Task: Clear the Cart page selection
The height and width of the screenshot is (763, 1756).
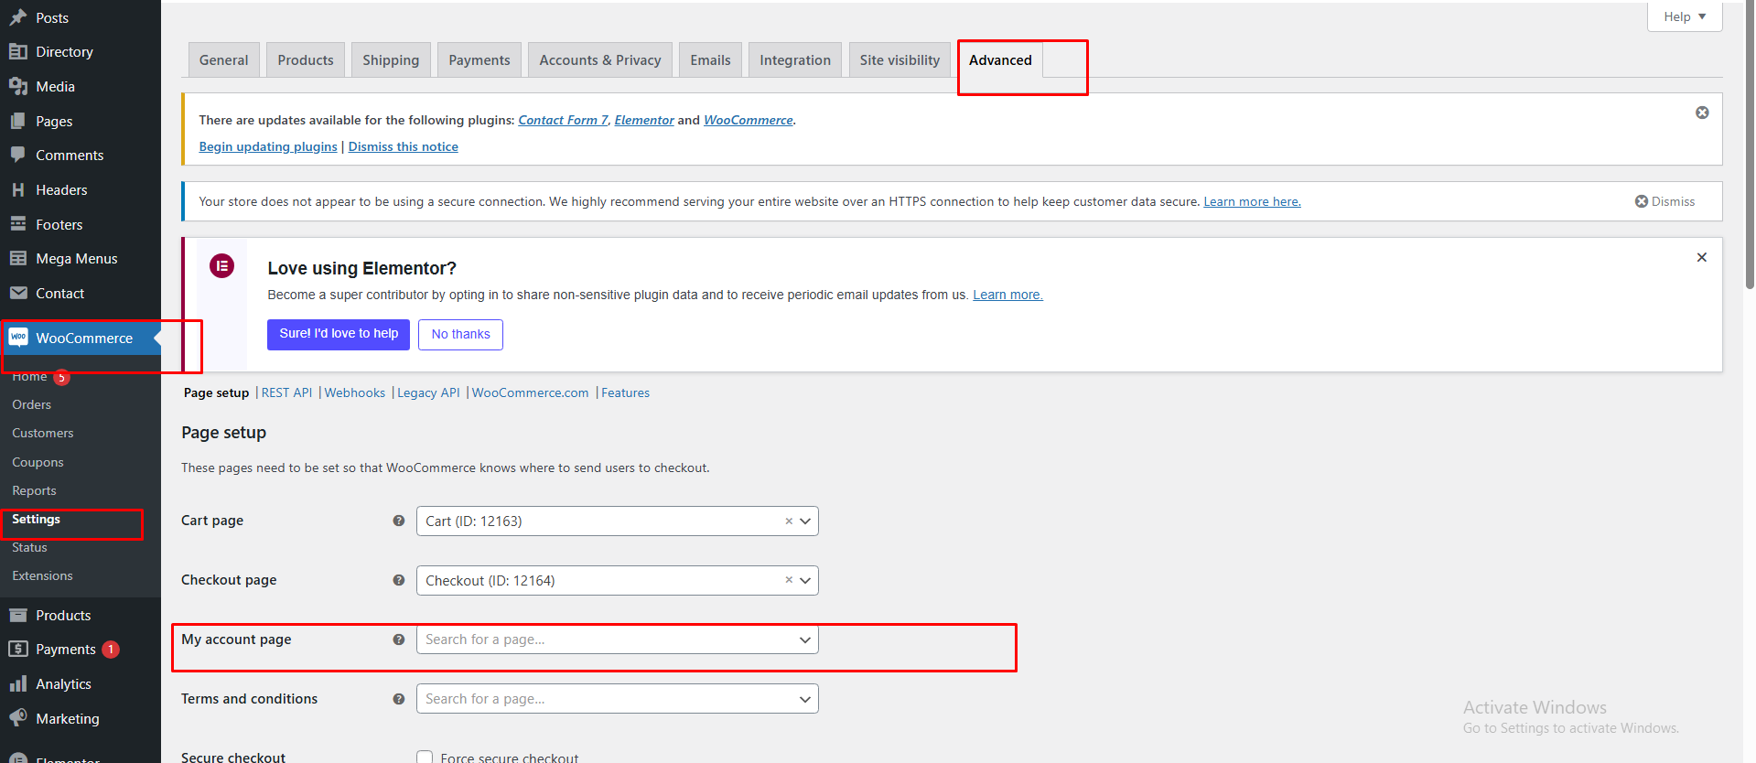Action: [789, 521]
